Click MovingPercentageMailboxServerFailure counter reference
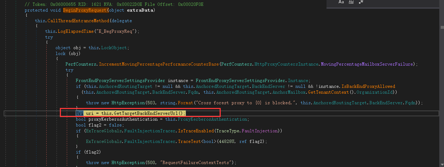The width and height of the screenshot is (444, 167). (x=367, y=64)
